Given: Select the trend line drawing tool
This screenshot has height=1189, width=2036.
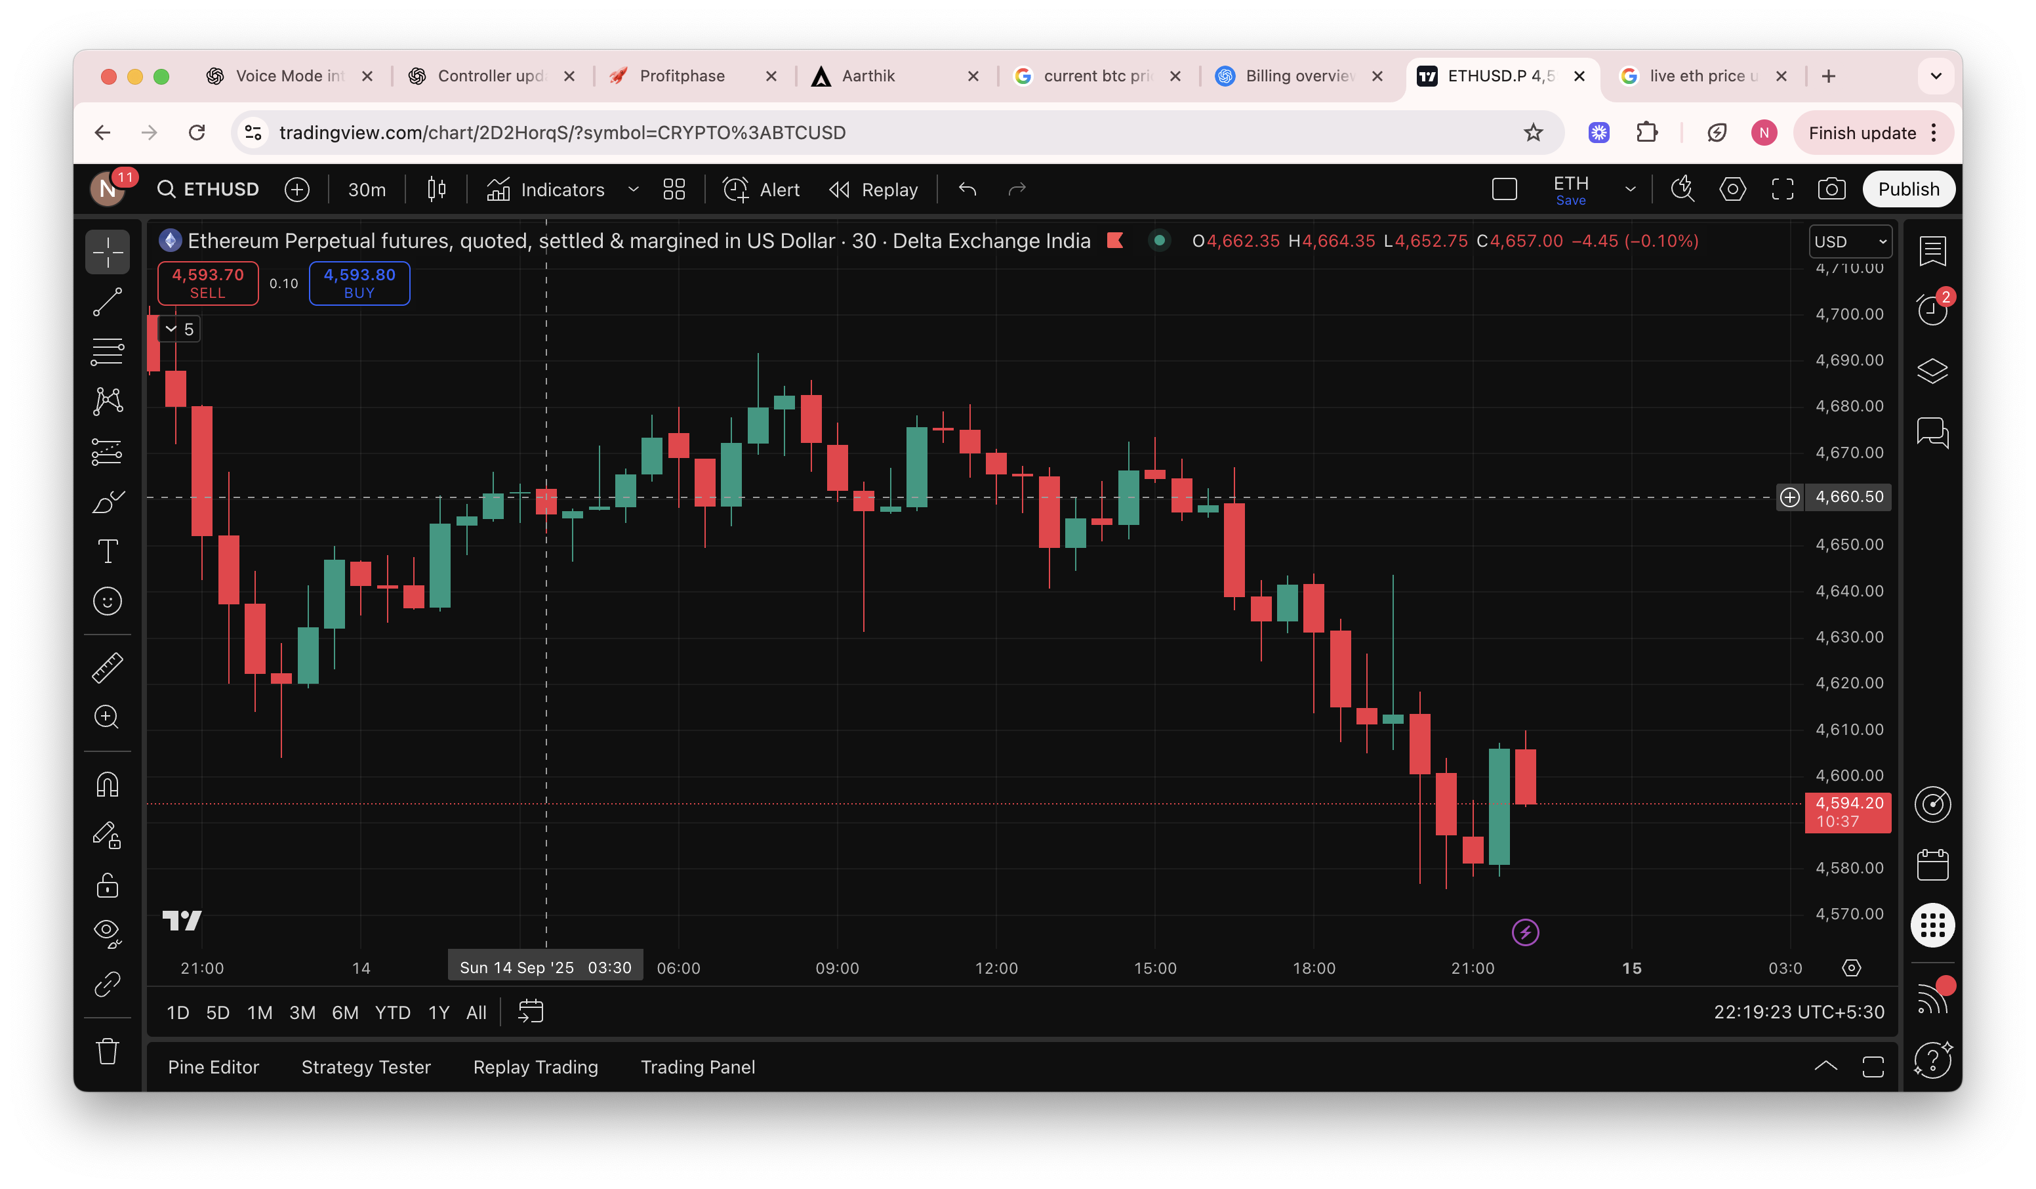Looking at the screenshot, I should [x=108, y=301].
